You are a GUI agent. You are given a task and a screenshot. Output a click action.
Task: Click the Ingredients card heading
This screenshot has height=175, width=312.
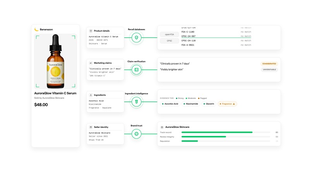(x=100, y=95)
